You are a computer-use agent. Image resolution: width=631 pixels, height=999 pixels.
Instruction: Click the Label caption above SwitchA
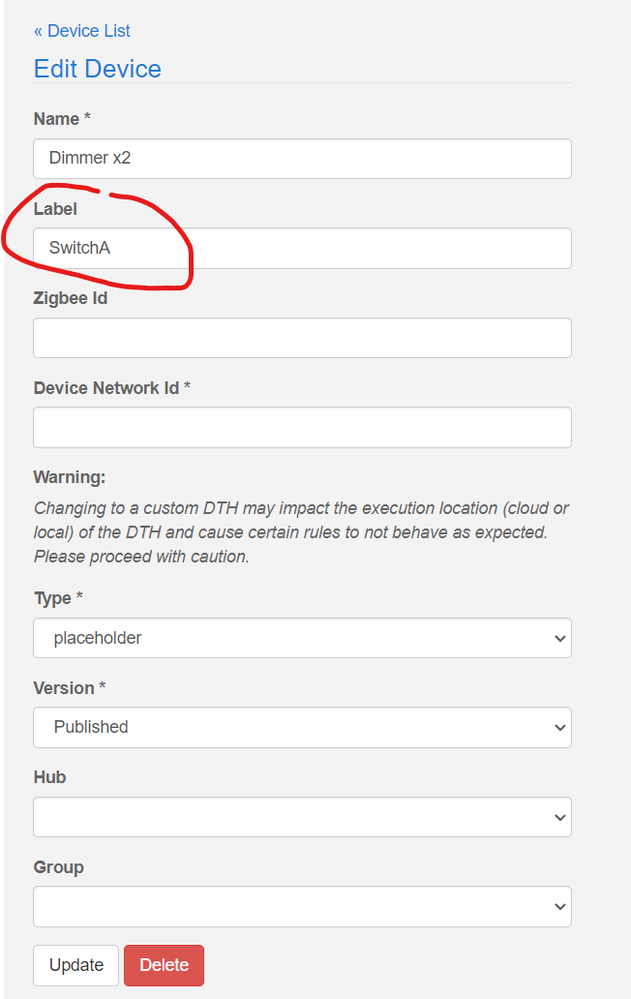[55, 209]
